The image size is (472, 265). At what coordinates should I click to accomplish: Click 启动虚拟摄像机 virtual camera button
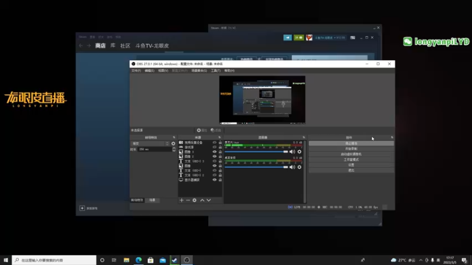tap(351, 154)
